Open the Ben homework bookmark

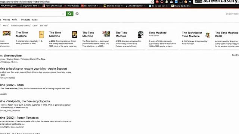91,6
